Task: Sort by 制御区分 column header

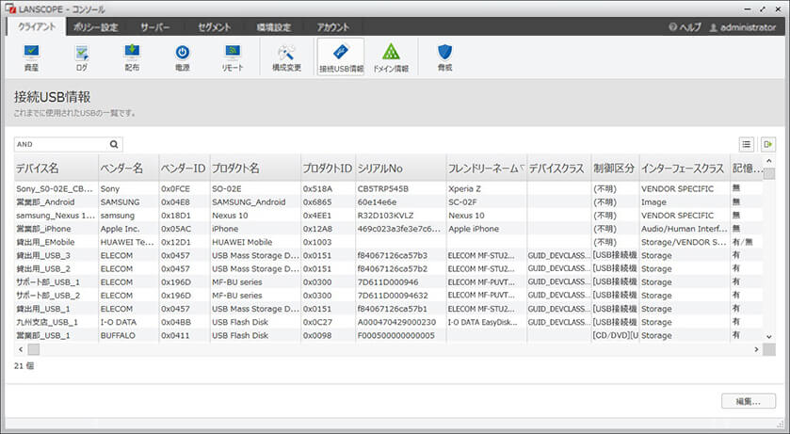Action: tap(615, 169)
